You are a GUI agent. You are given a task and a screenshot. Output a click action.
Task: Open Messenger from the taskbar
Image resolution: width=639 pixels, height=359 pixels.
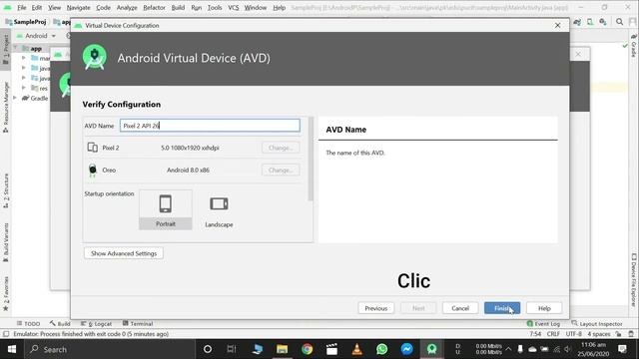[406, 349]
